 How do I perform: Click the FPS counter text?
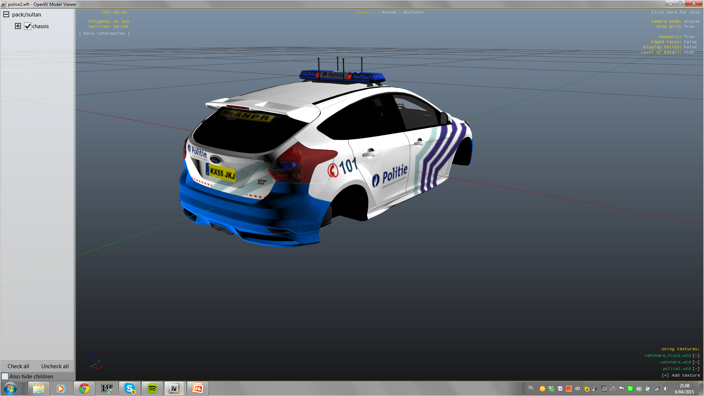(114, 12)
